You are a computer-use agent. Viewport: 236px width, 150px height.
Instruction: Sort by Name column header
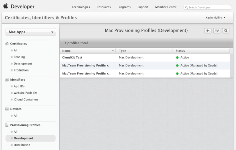pos(88,51)
